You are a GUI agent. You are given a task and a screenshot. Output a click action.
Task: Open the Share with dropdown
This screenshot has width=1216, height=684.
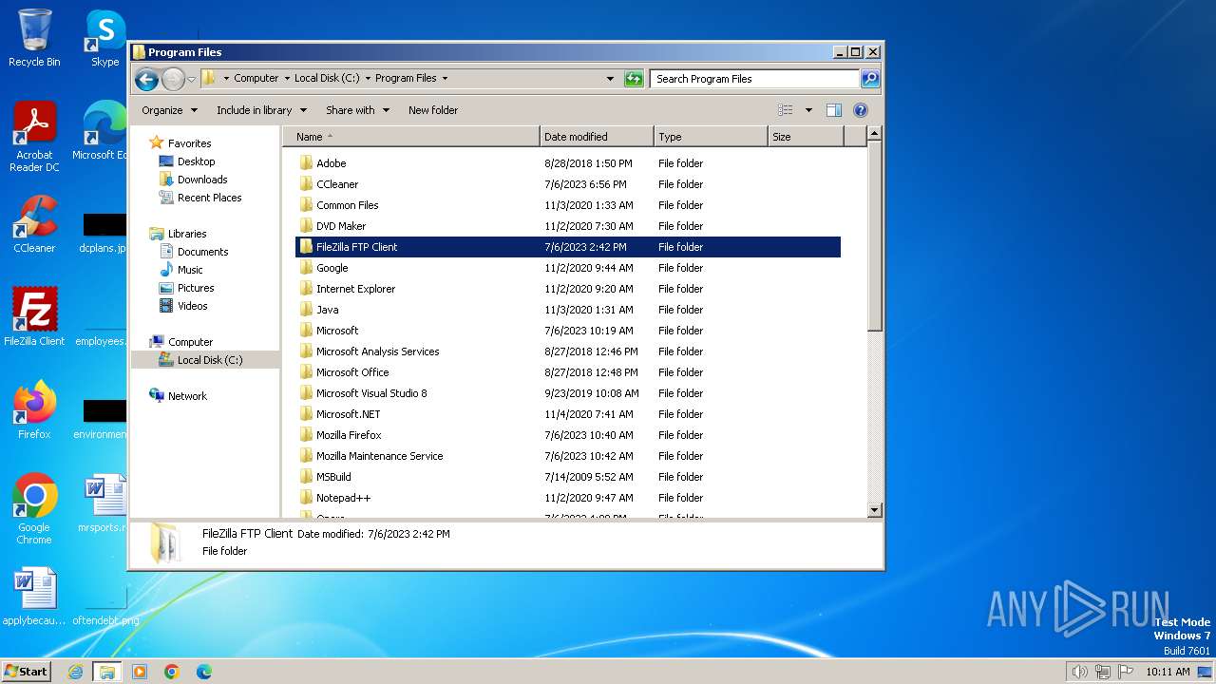(x=357, y=110)
